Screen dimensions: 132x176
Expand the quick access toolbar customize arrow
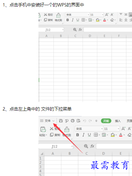point(96,121)
